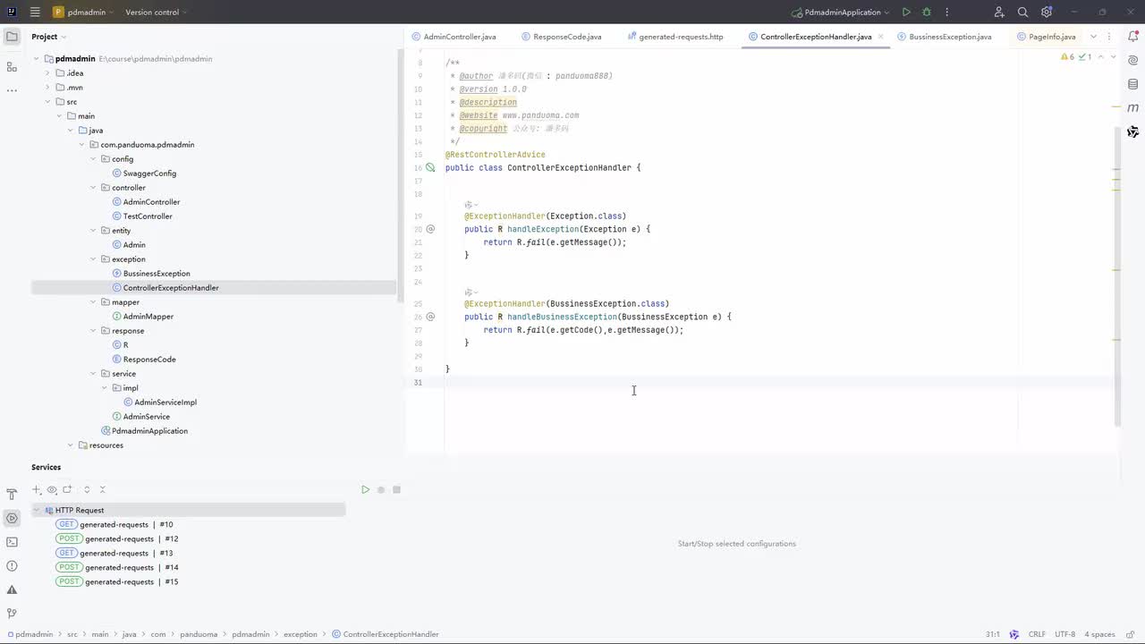The height and width of the screenshot is (644, 1145).
Task: Expand the resources folder
Action: point(71,445)
